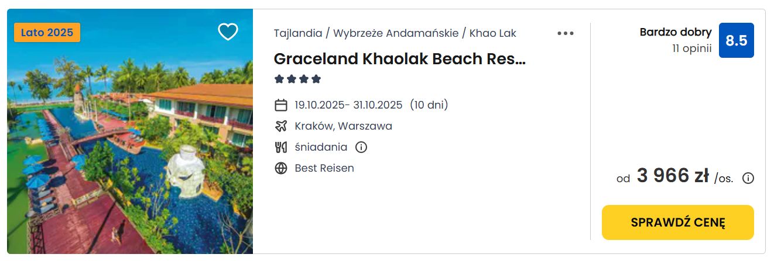Select the Wybrzeże Andamańskie breadcrumb

396,33
